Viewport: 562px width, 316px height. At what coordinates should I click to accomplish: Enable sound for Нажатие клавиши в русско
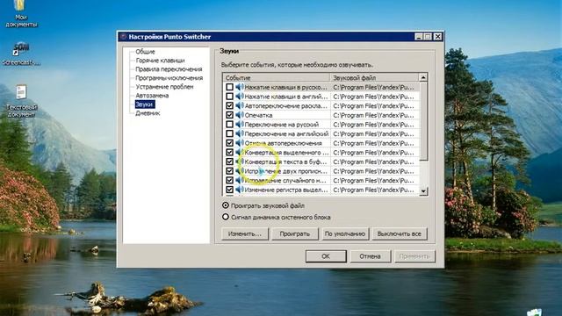point(229,87)
